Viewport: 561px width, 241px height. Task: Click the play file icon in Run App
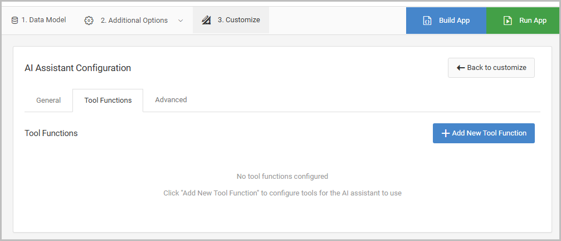[x=508, y=21]
